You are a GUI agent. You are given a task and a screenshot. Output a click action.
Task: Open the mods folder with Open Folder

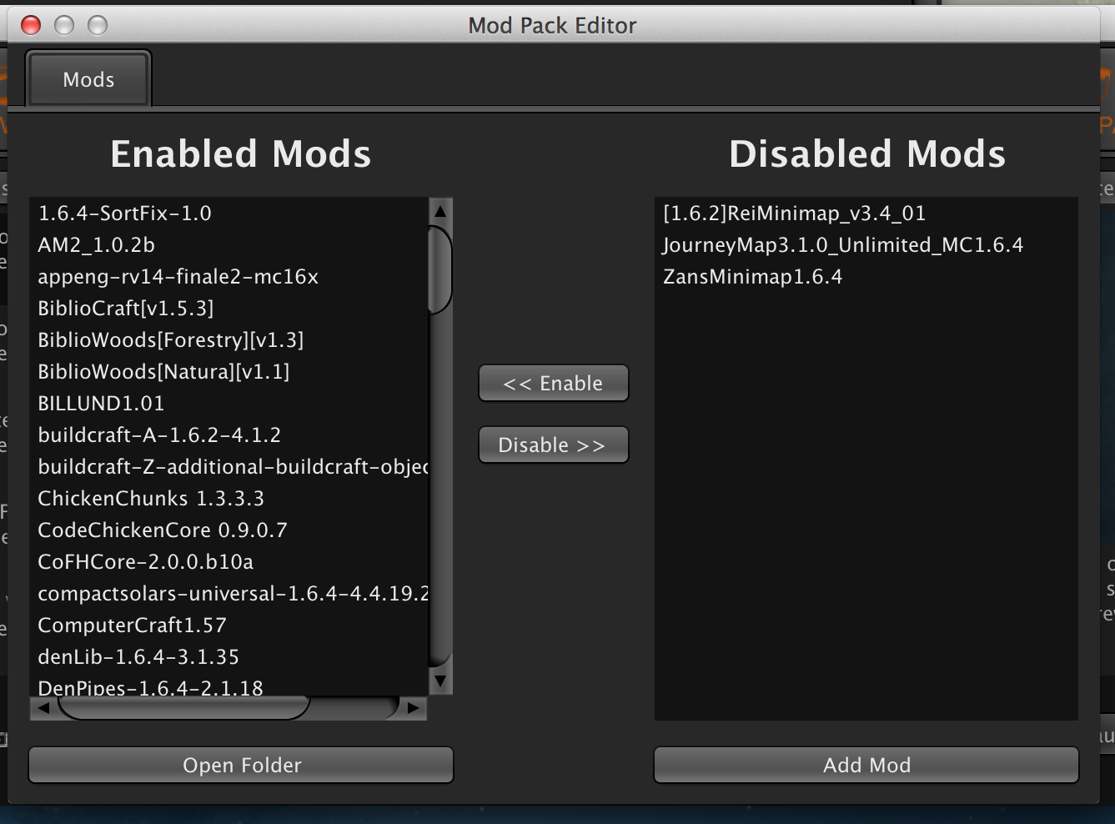pyautogui.click(x=241, y=765)
